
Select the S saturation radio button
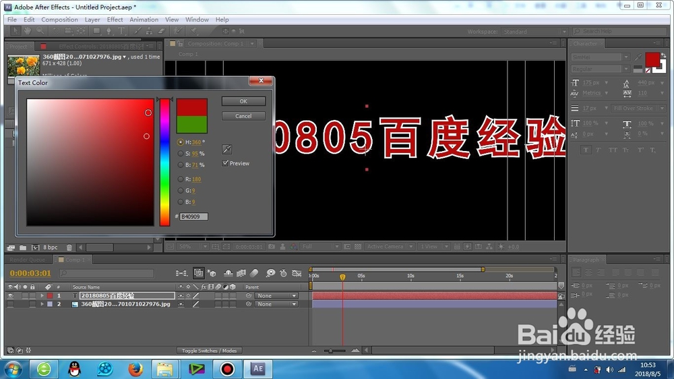181,154
